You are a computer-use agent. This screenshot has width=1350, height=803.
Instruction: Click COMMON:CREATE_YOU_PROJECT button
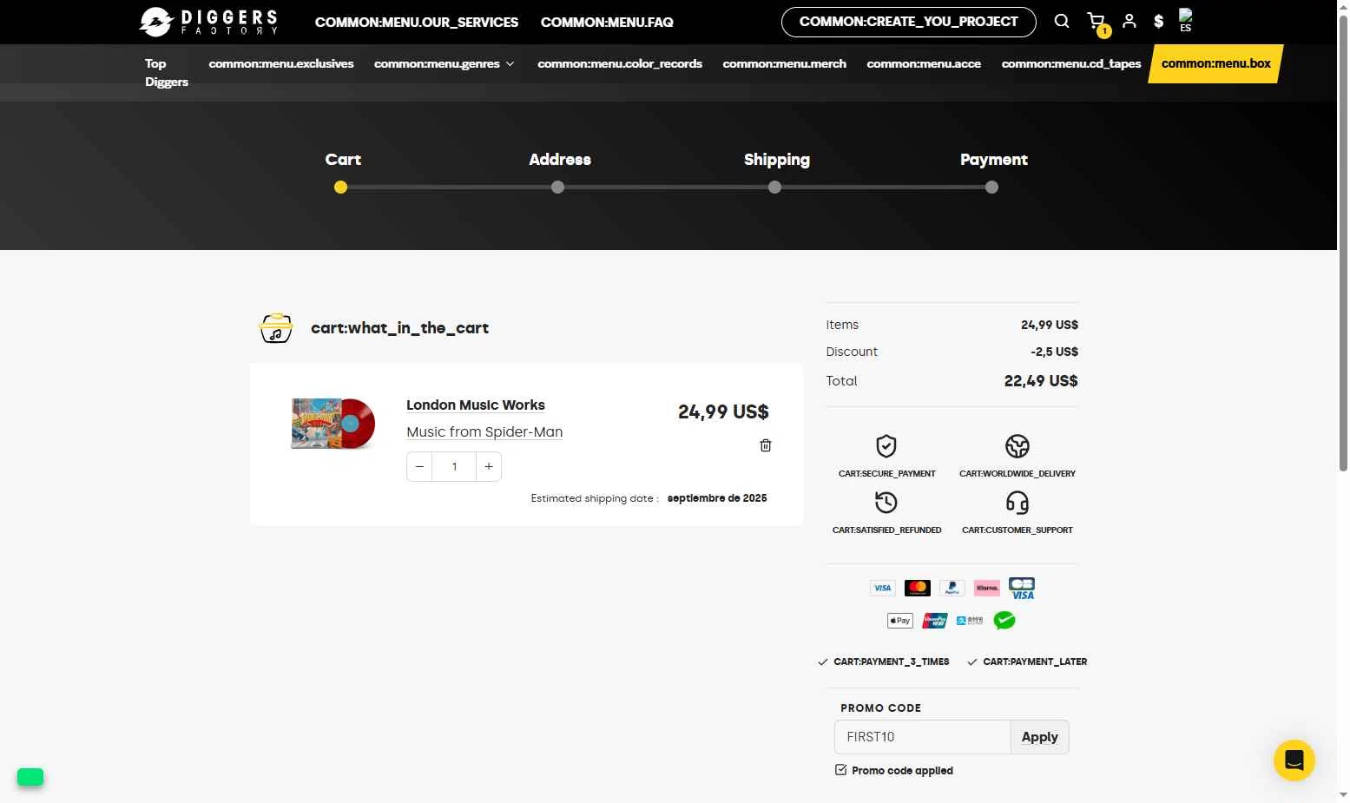tap(909, 22)
